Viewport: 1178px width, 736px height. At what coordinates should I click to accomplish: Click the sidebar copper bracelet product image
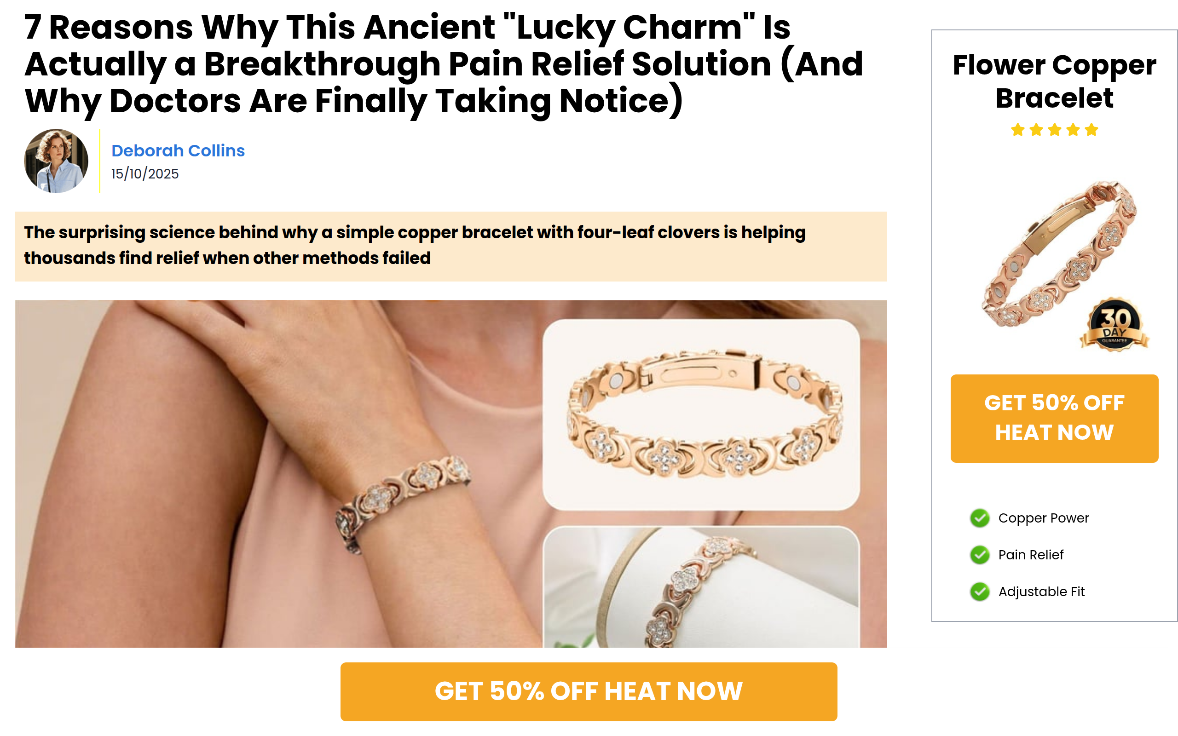(1059, 253)
